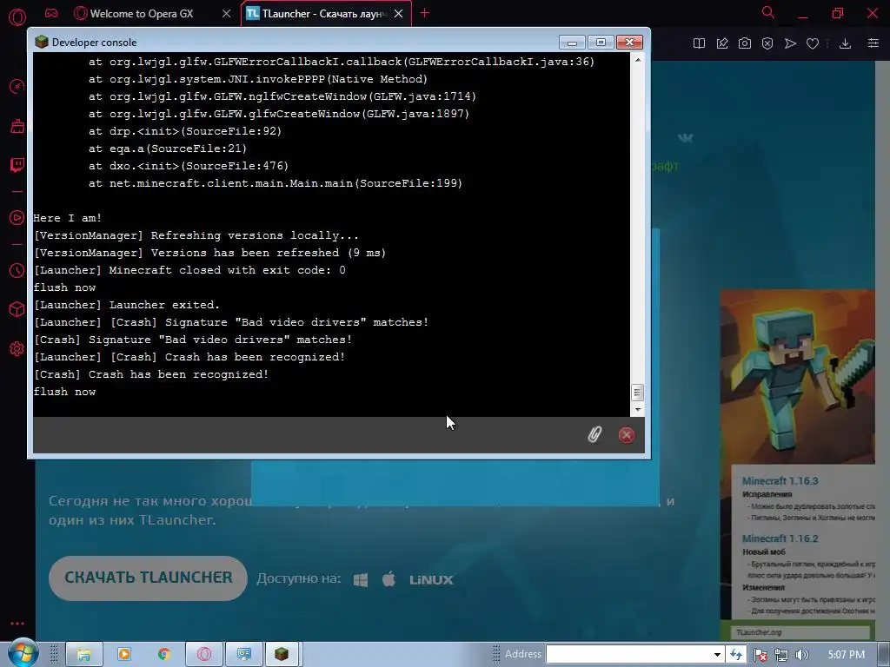This screenshot has height=667, width=890.
Task: Click the My Flow send arrow icon
Action: (x=790, y=43)
